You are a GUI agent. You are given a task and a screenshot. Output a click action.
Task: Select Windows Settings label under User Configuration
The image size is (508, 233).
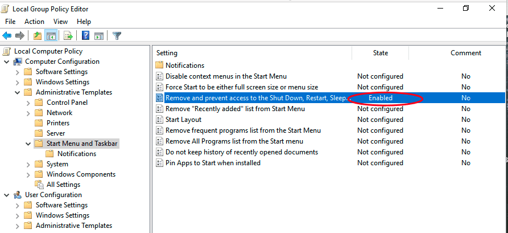pos(63,215)
